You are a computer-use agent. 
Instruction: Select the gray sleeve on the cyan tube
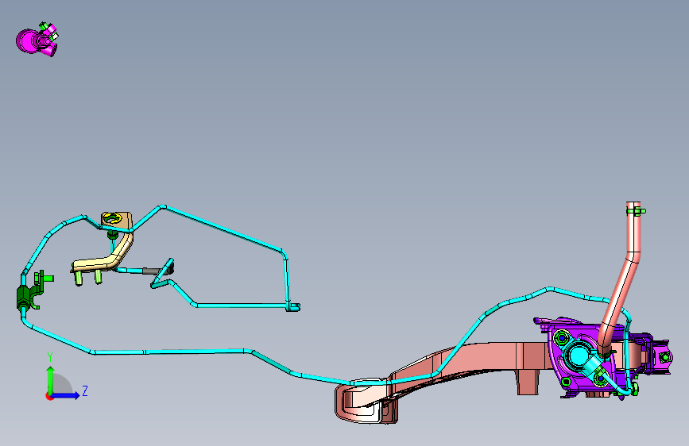point(152,271)
